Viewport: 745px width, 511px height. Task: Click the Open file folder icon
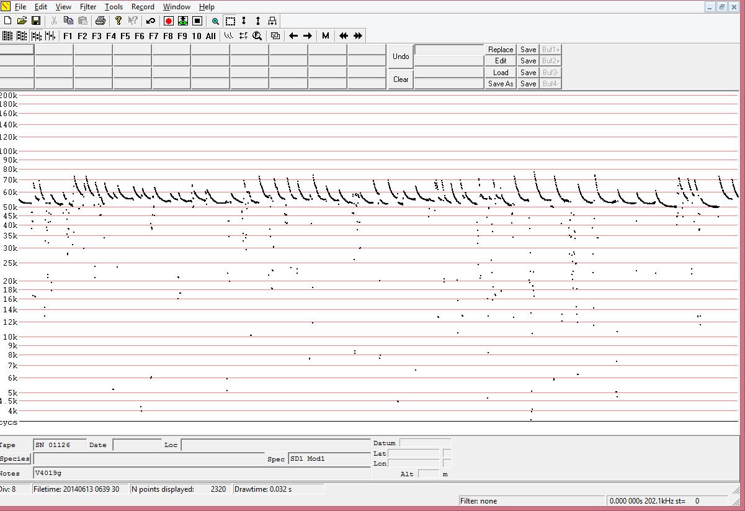click(22, 20)
